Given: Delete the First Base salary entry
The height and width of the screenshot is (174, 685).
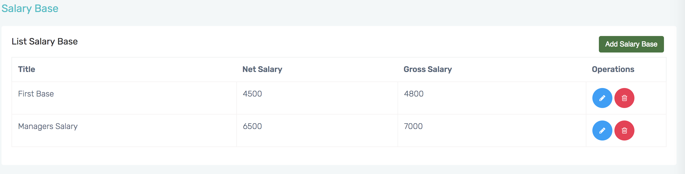Looking at the screenshot, I should point(624,98).
